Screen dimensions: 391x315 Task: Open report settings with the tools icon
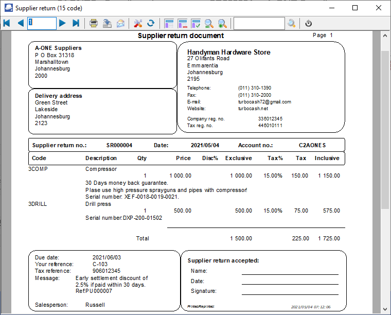[138, 23]
